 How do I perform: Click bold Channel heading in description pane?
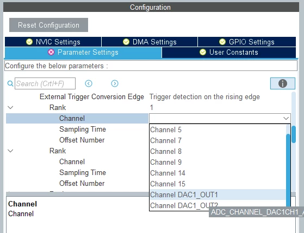(22, 204)
